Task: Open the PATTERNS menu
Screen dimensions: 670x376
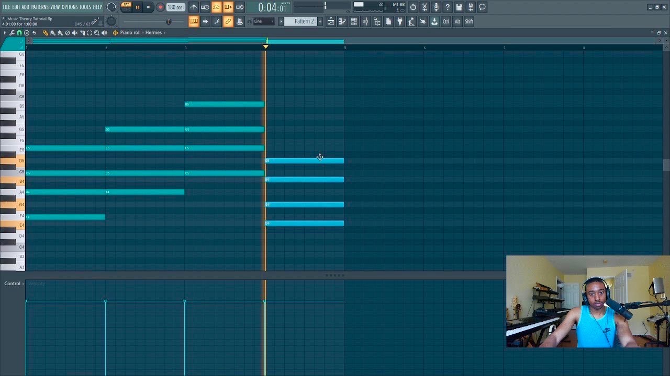Action: pos(40,7)
